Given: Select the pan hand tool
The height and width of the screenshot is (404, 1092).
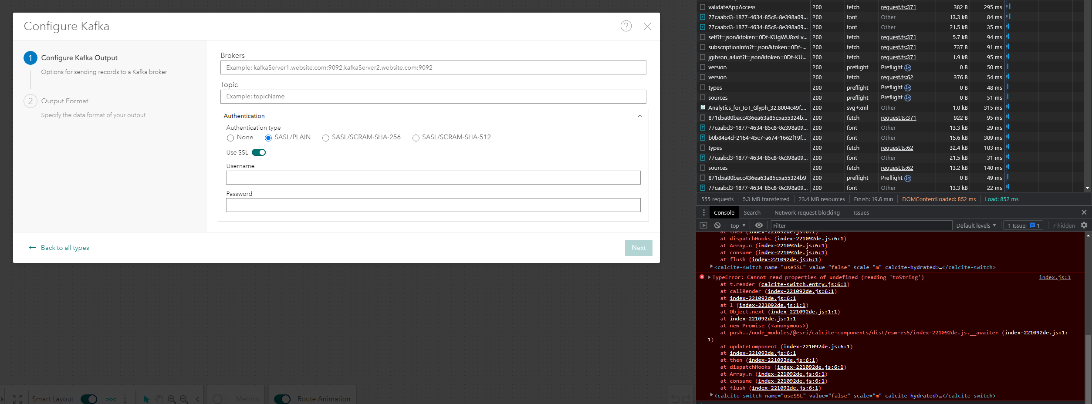Looking at the screenshot, I should (x=159, y=398).
